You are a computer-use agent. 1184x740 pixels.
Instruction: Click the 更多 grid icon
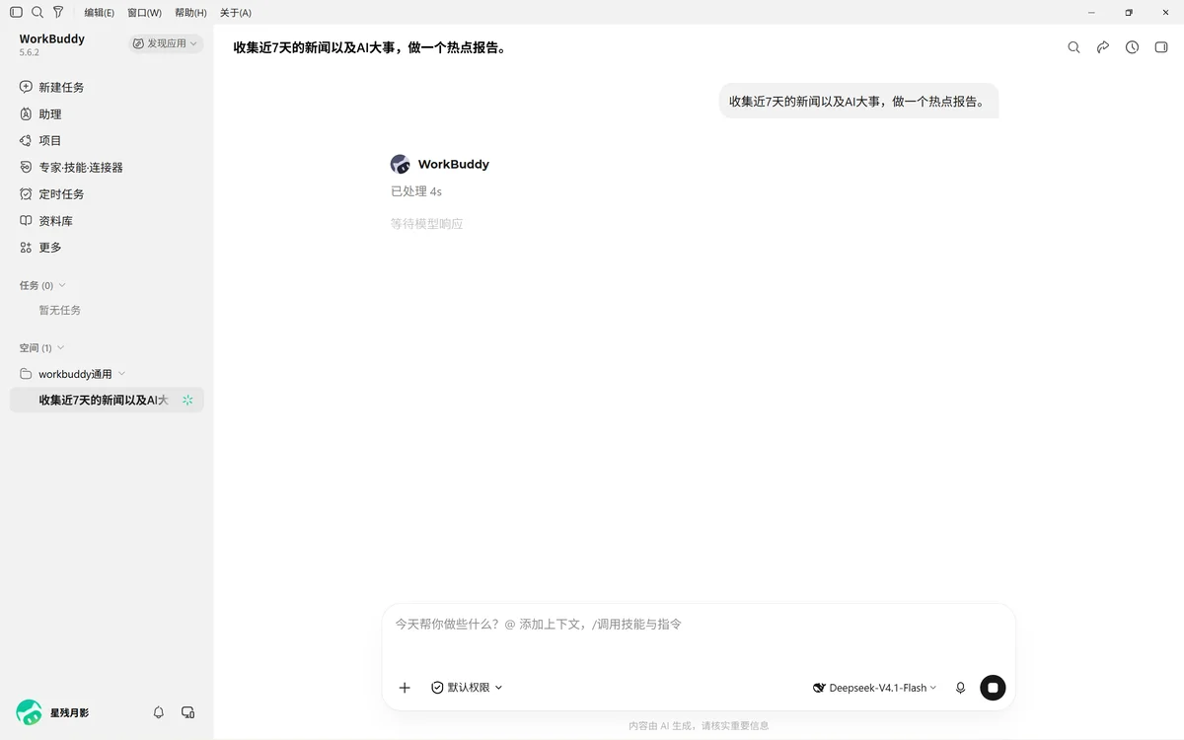click(x=26, y=247)
